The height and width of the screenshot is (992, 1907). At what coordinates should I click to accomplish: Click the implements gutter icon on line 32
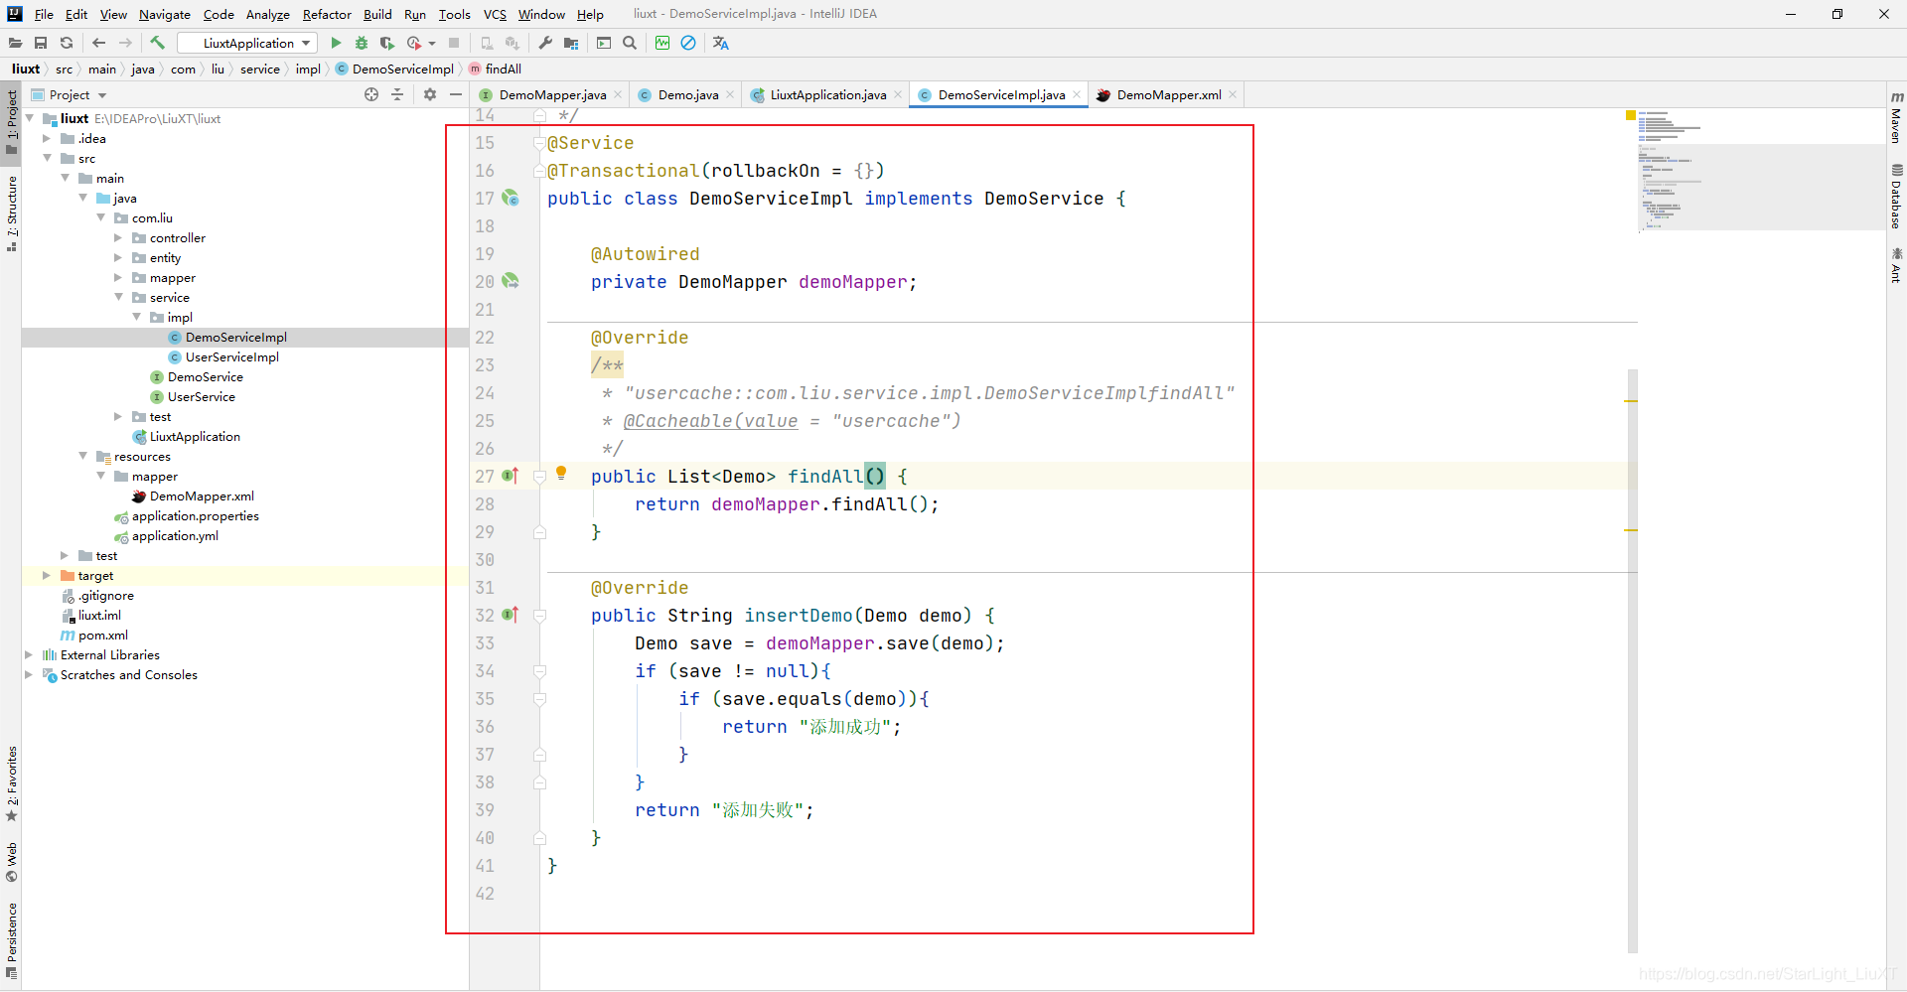tap(511, 615)
